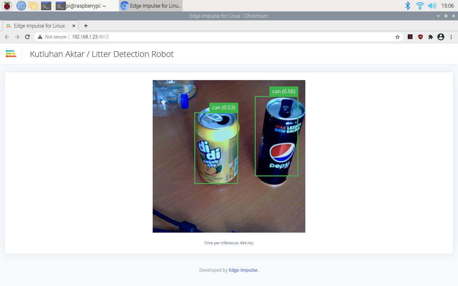Open the Extensions puzzle icon
458x286 pixels.
tap(431, 37)
